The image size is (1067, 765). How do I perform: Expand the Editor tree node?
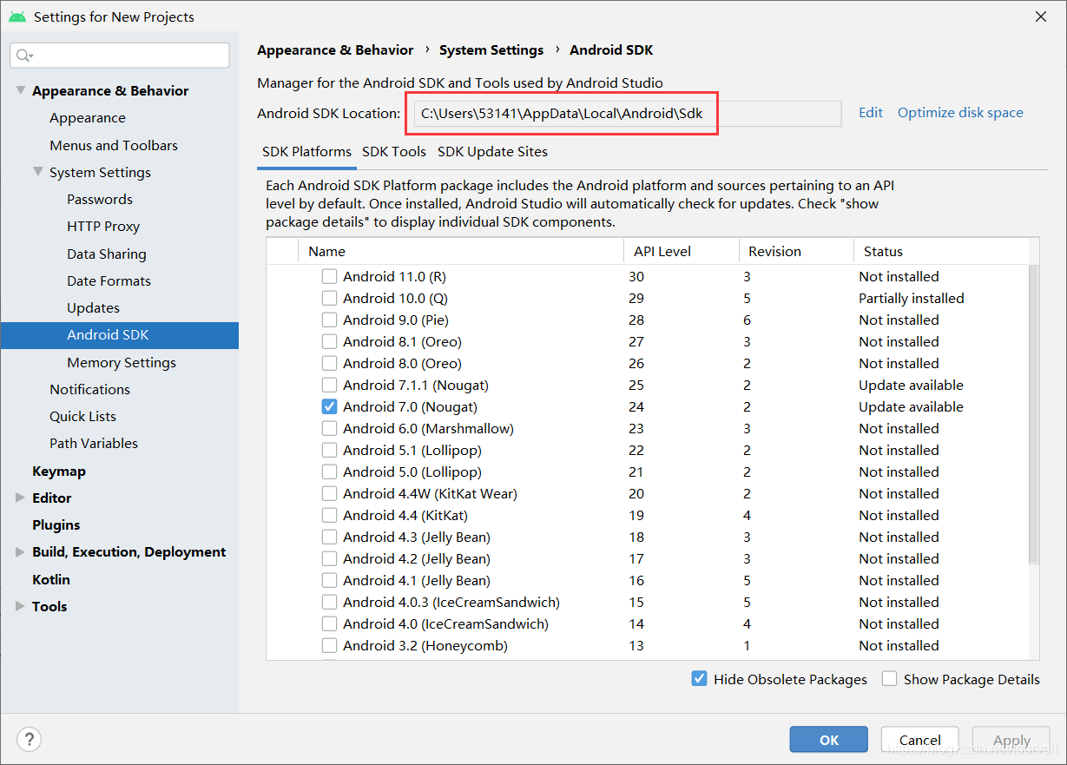pos(20,498)
